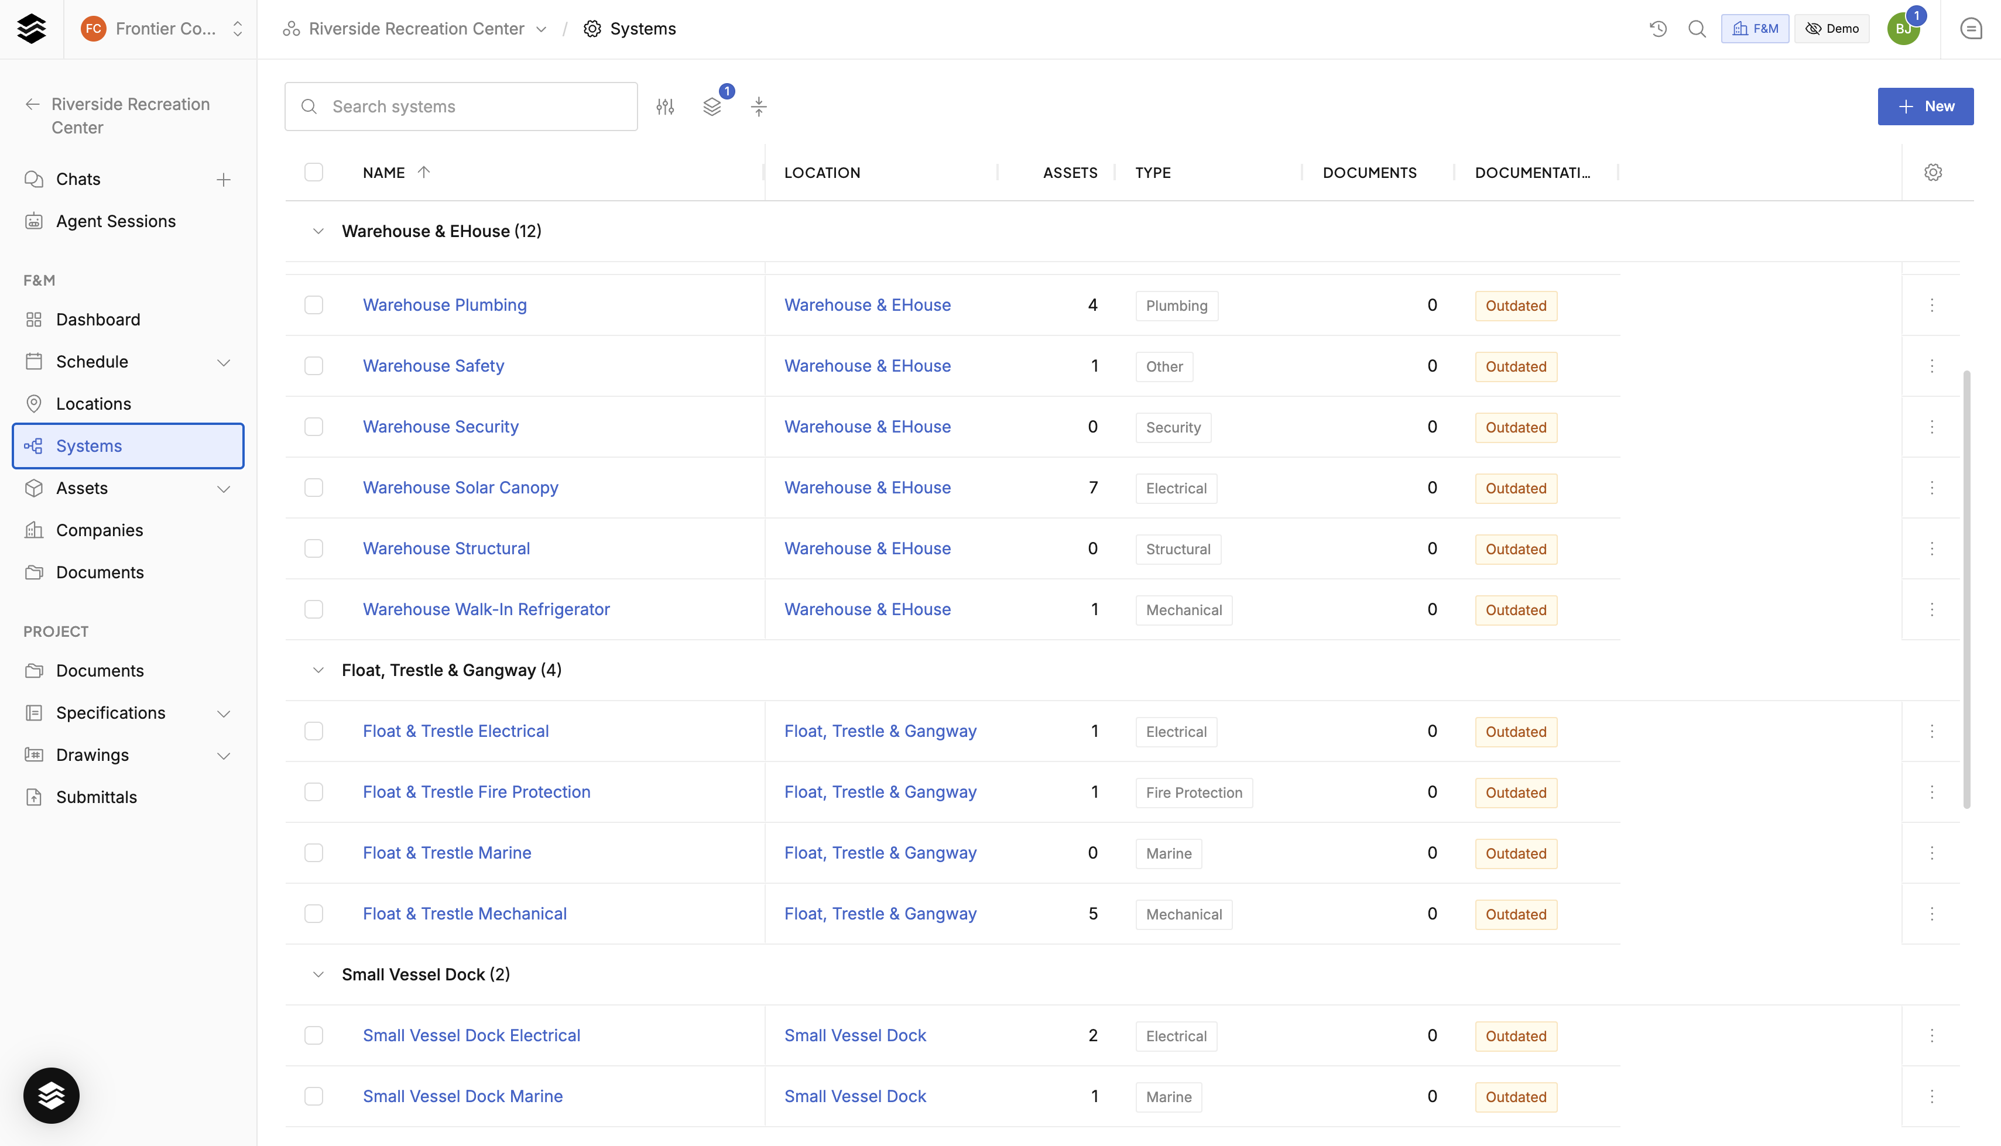Add a new chat with plus icon

click(x=224, y=180)
